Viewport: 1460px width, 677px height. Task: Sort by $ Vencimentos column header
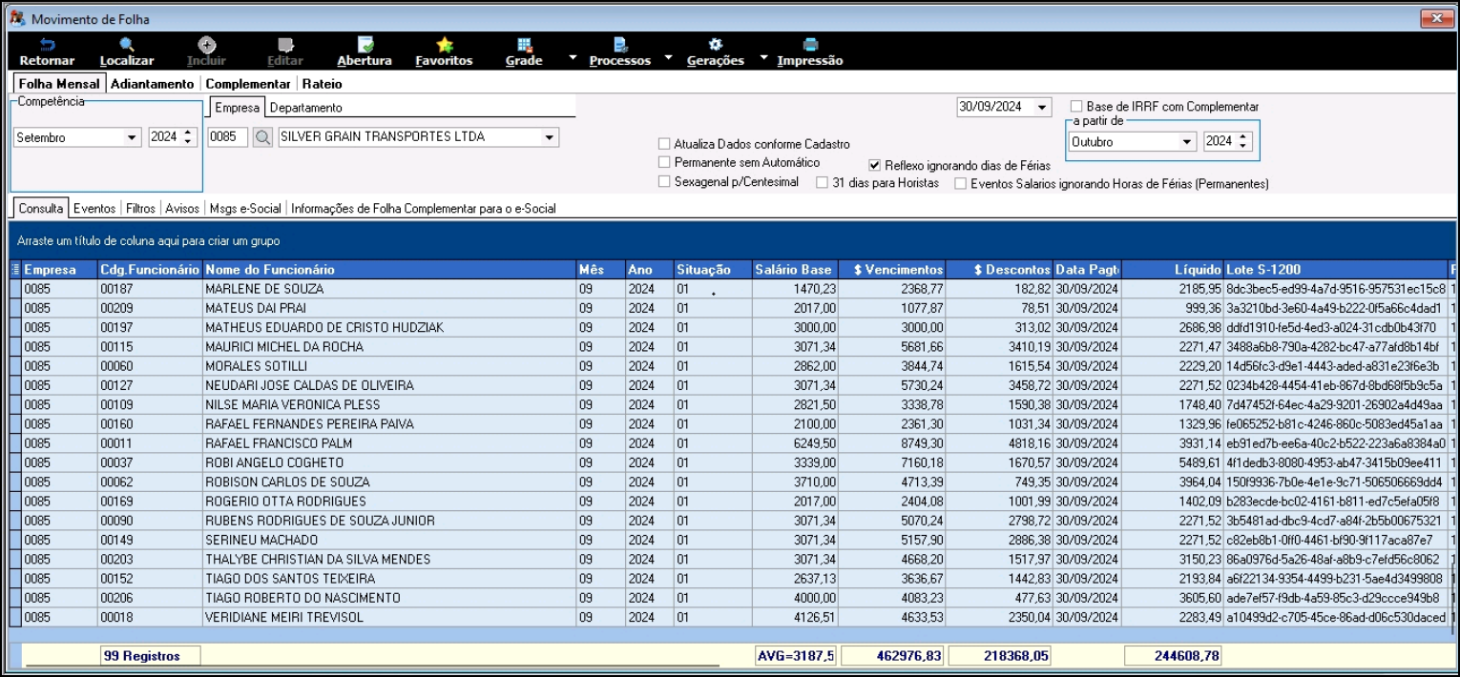coord(893,270)
